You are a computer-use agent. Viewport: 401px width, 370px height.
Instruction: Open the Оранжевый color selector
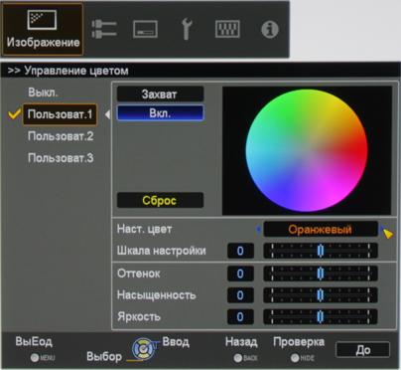(x=321, y=229)
